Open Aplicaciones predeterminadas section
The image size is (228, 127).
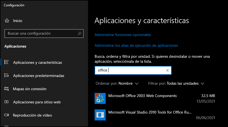click(x=39, y=76)
